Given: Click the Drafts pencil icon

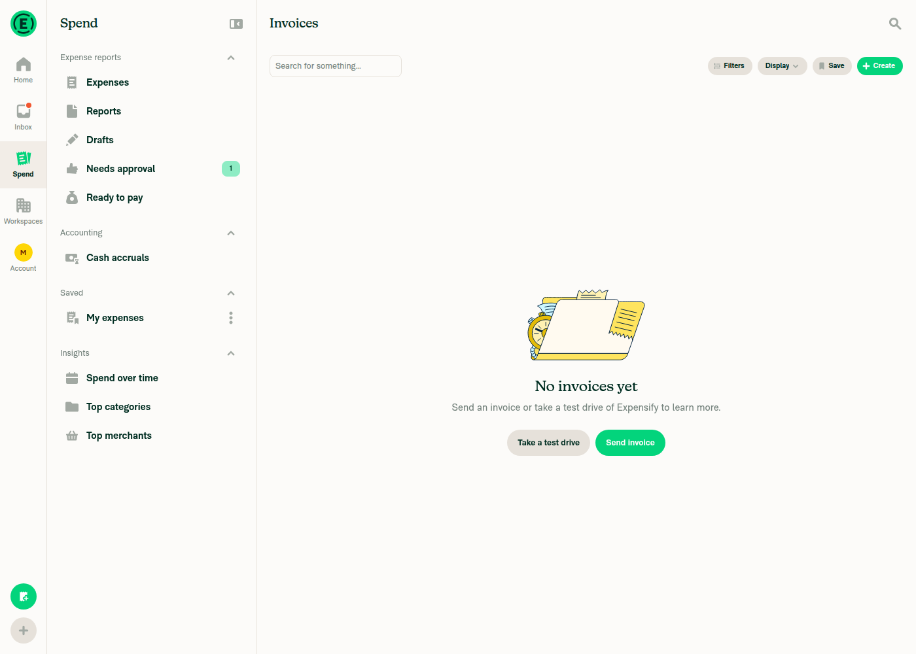Looking at the screenshot, I should point(72,140).
